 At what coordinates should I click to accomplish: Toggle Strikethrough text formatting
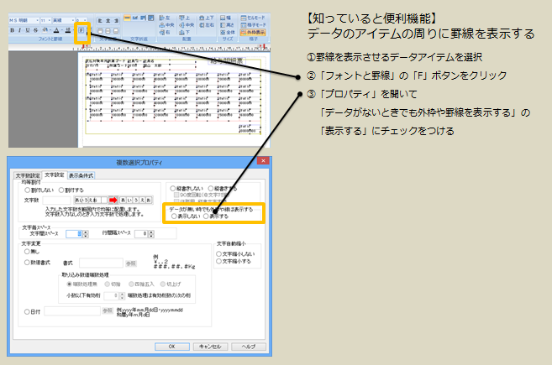35,30
